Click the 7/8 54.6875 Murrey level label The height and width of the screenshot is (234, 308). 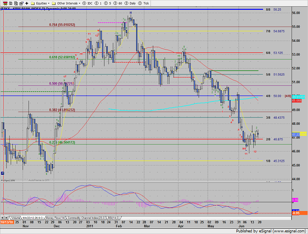(275, 31)
